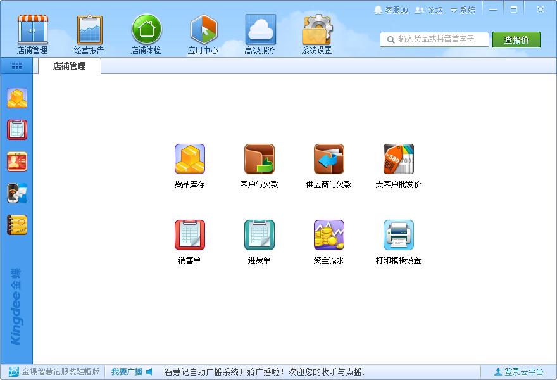Click the sidebar notebook icon
This screenshot has width=557, height=380.
17,225
